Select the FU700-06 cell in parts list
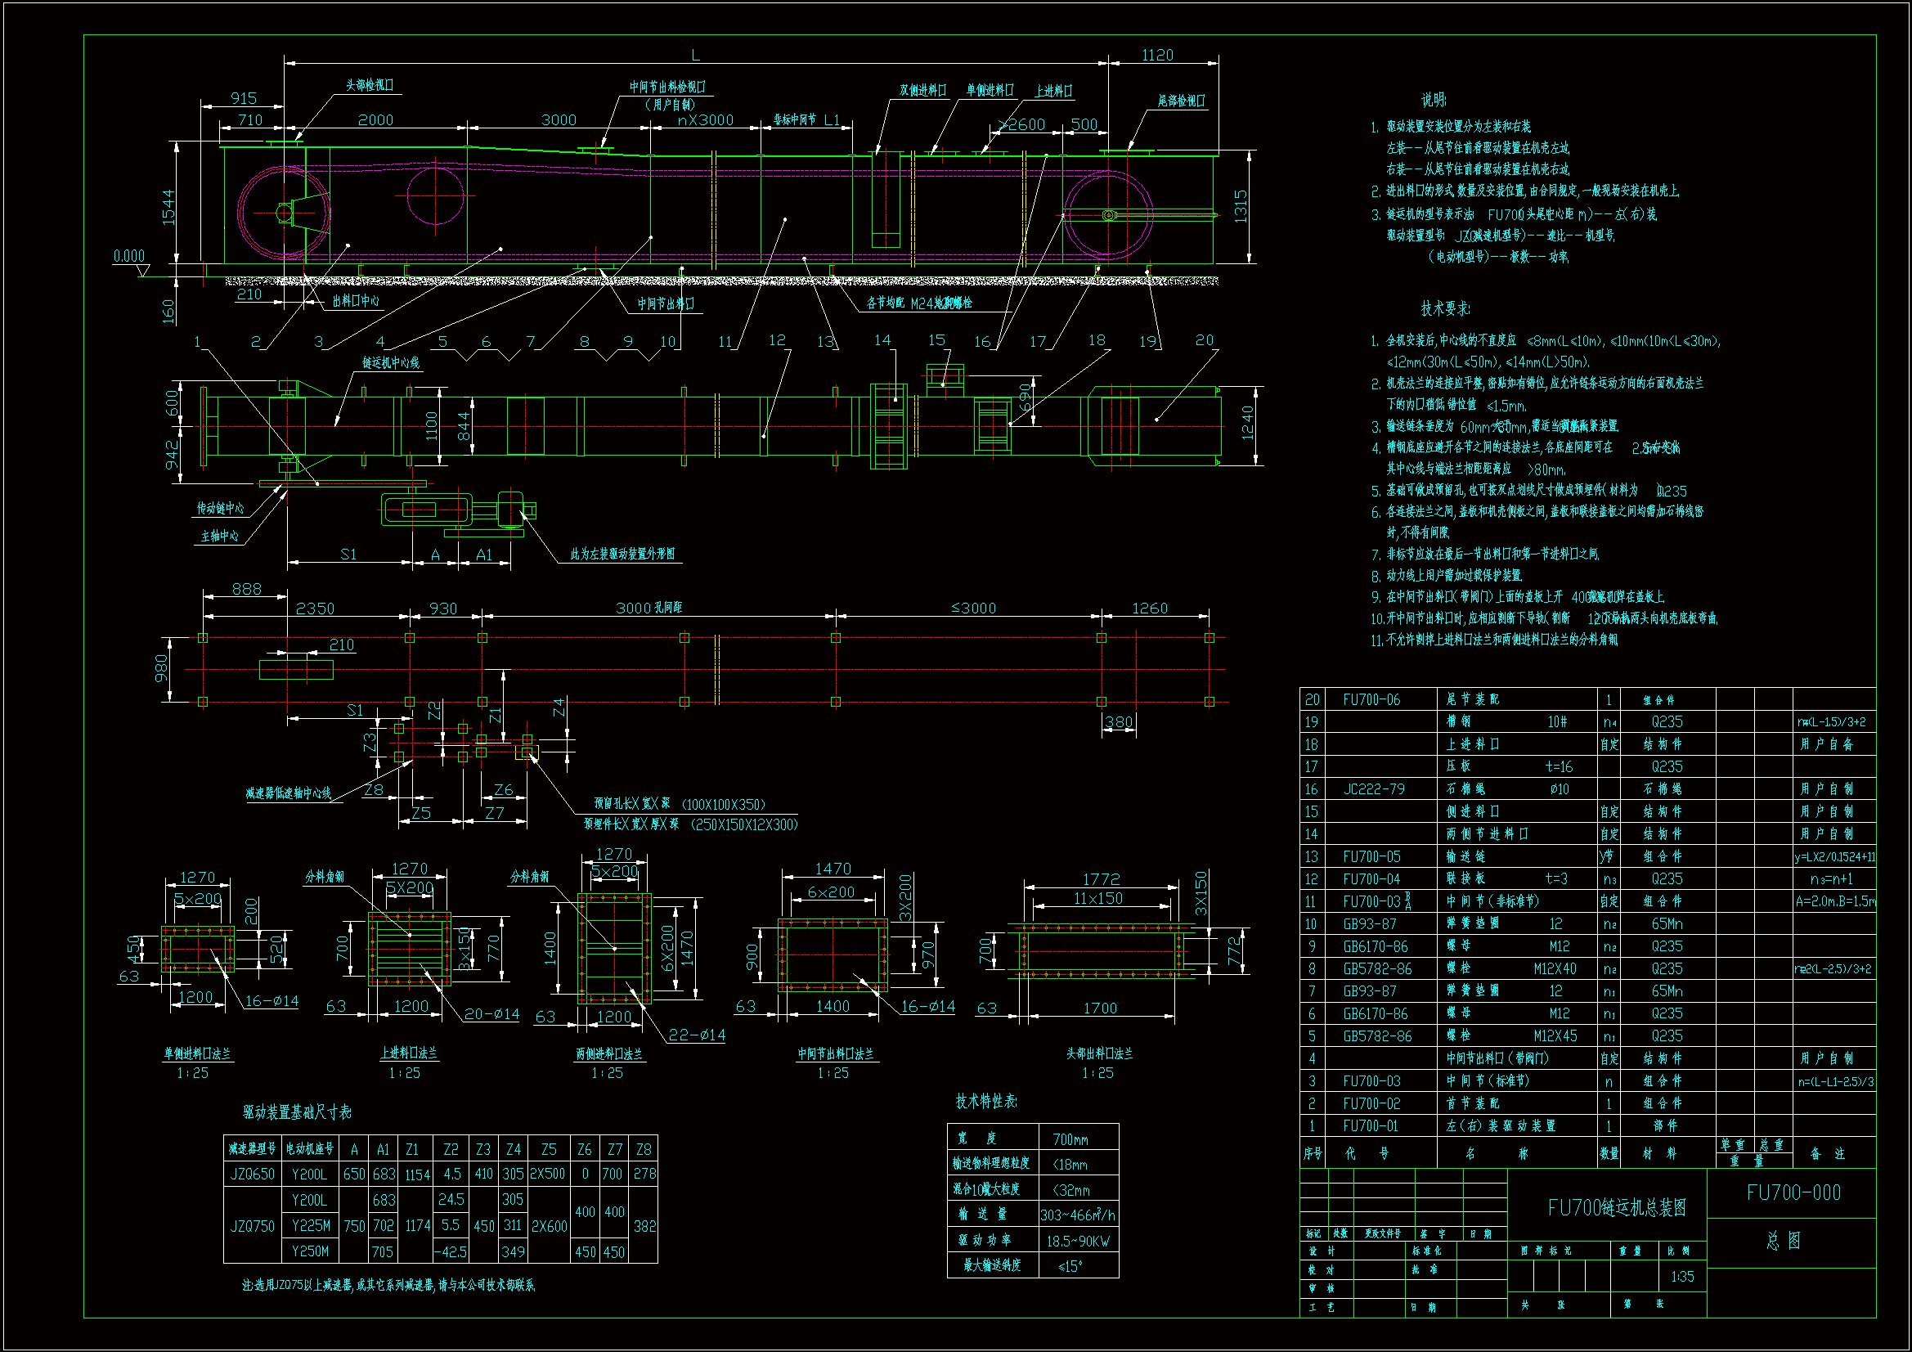This screenshot has width=1912, height=1352. coord(1371,700)
